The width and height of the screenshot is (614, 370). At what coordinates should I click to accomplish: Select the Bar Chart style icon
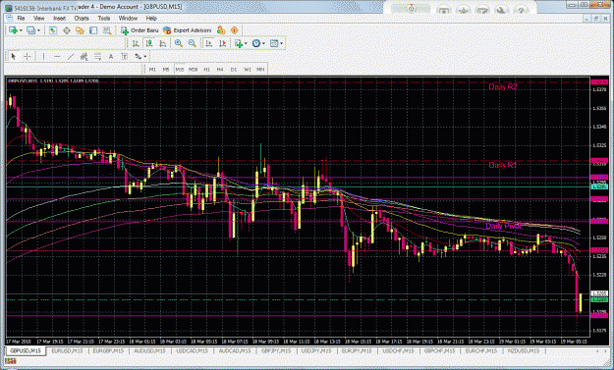136,43
